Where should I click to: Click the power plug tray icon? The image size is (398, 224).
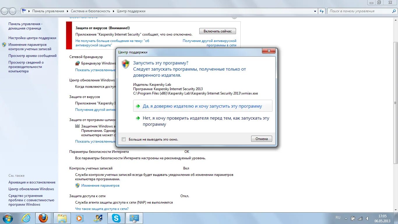353,218
